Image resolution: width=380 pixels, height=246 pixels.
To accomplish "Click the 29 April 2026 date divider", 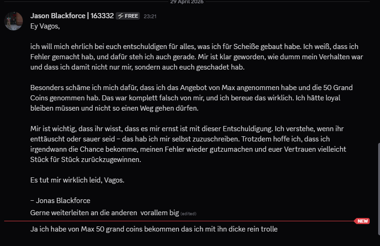I will click(x=187, y=2).
